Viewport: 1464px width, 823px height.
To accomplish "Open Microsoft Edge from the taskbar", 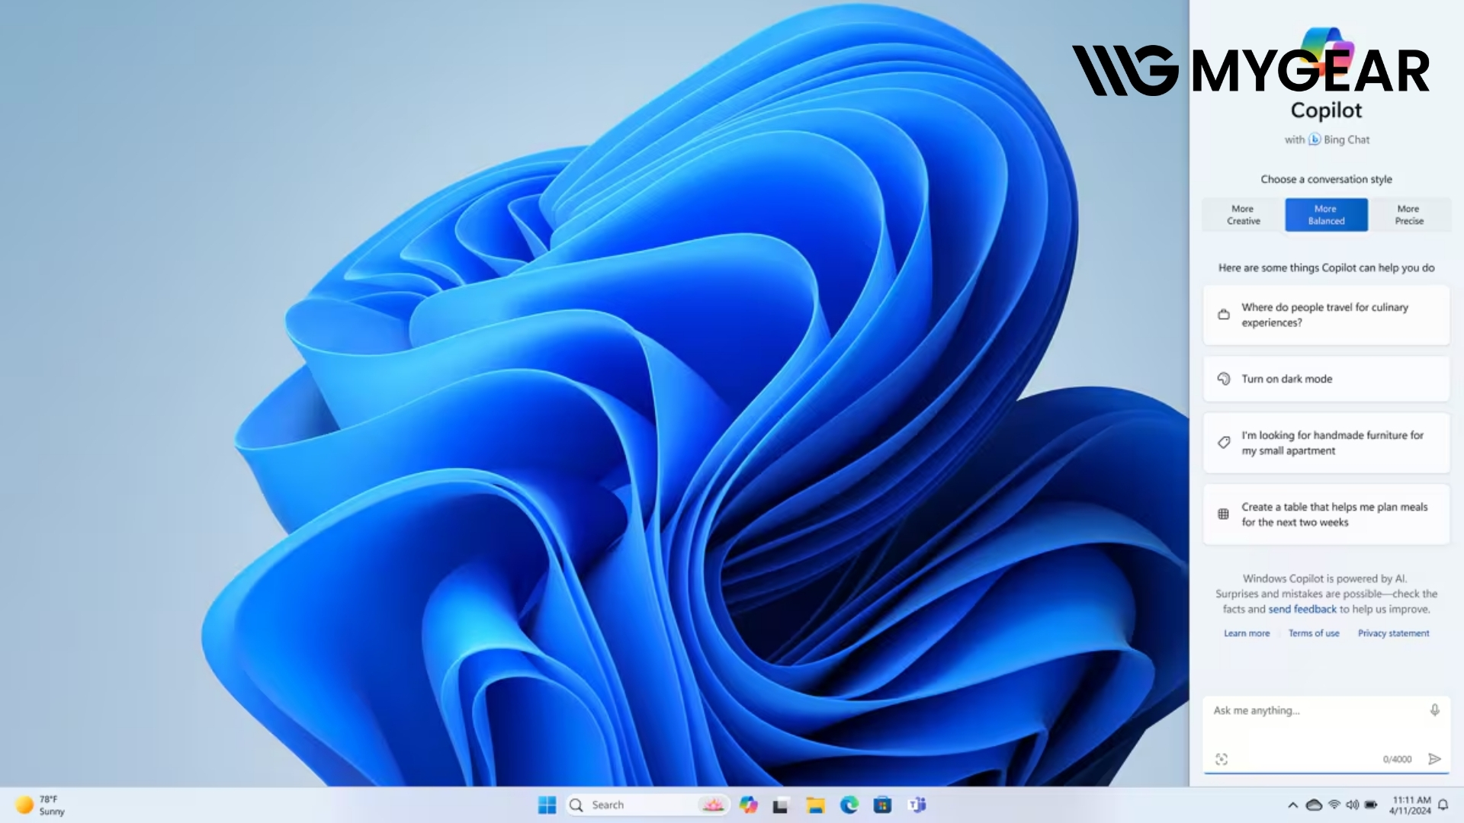I will click(x=849, y=805).
